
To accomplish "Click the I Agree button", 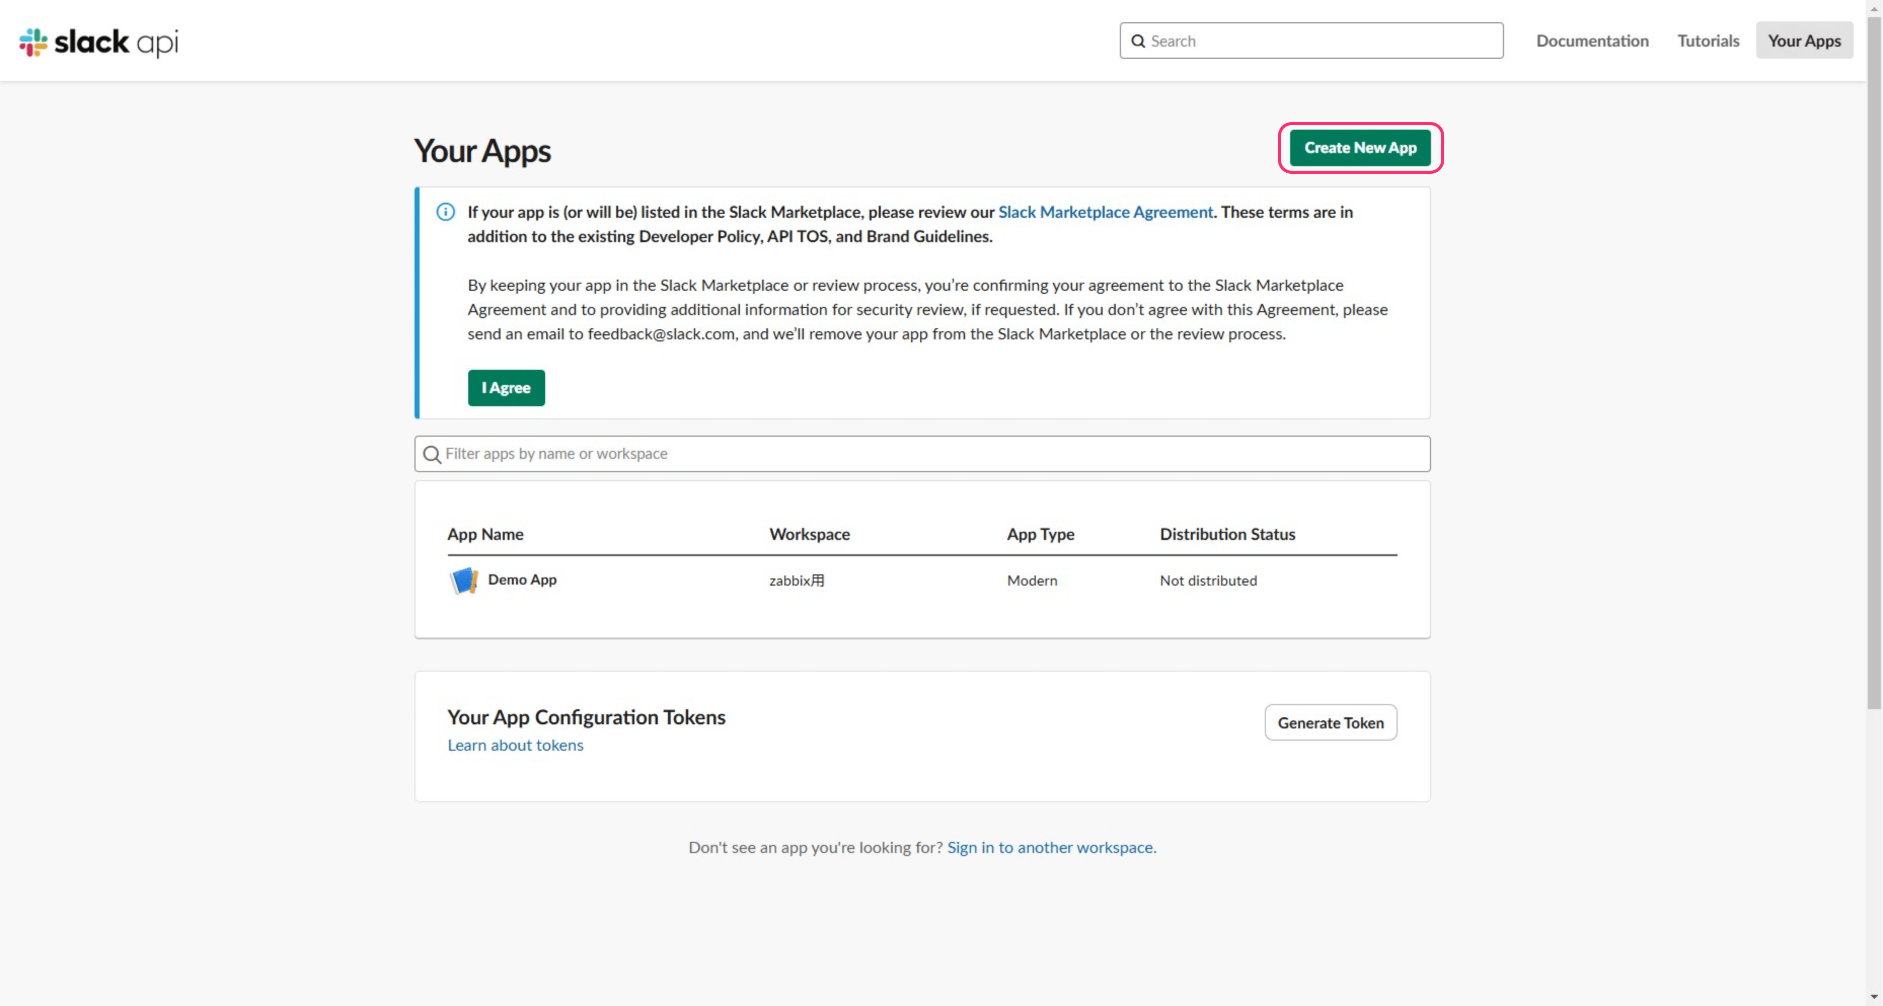I will click(506, 388).
